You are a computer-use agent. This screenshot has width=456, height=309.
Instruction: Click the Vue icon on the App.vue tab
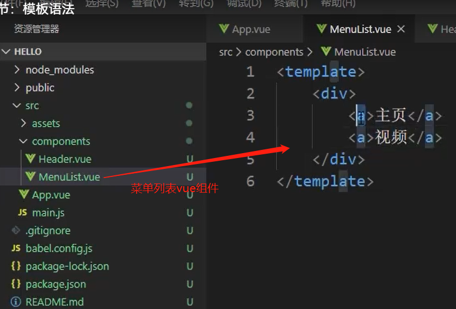point(223,29)
